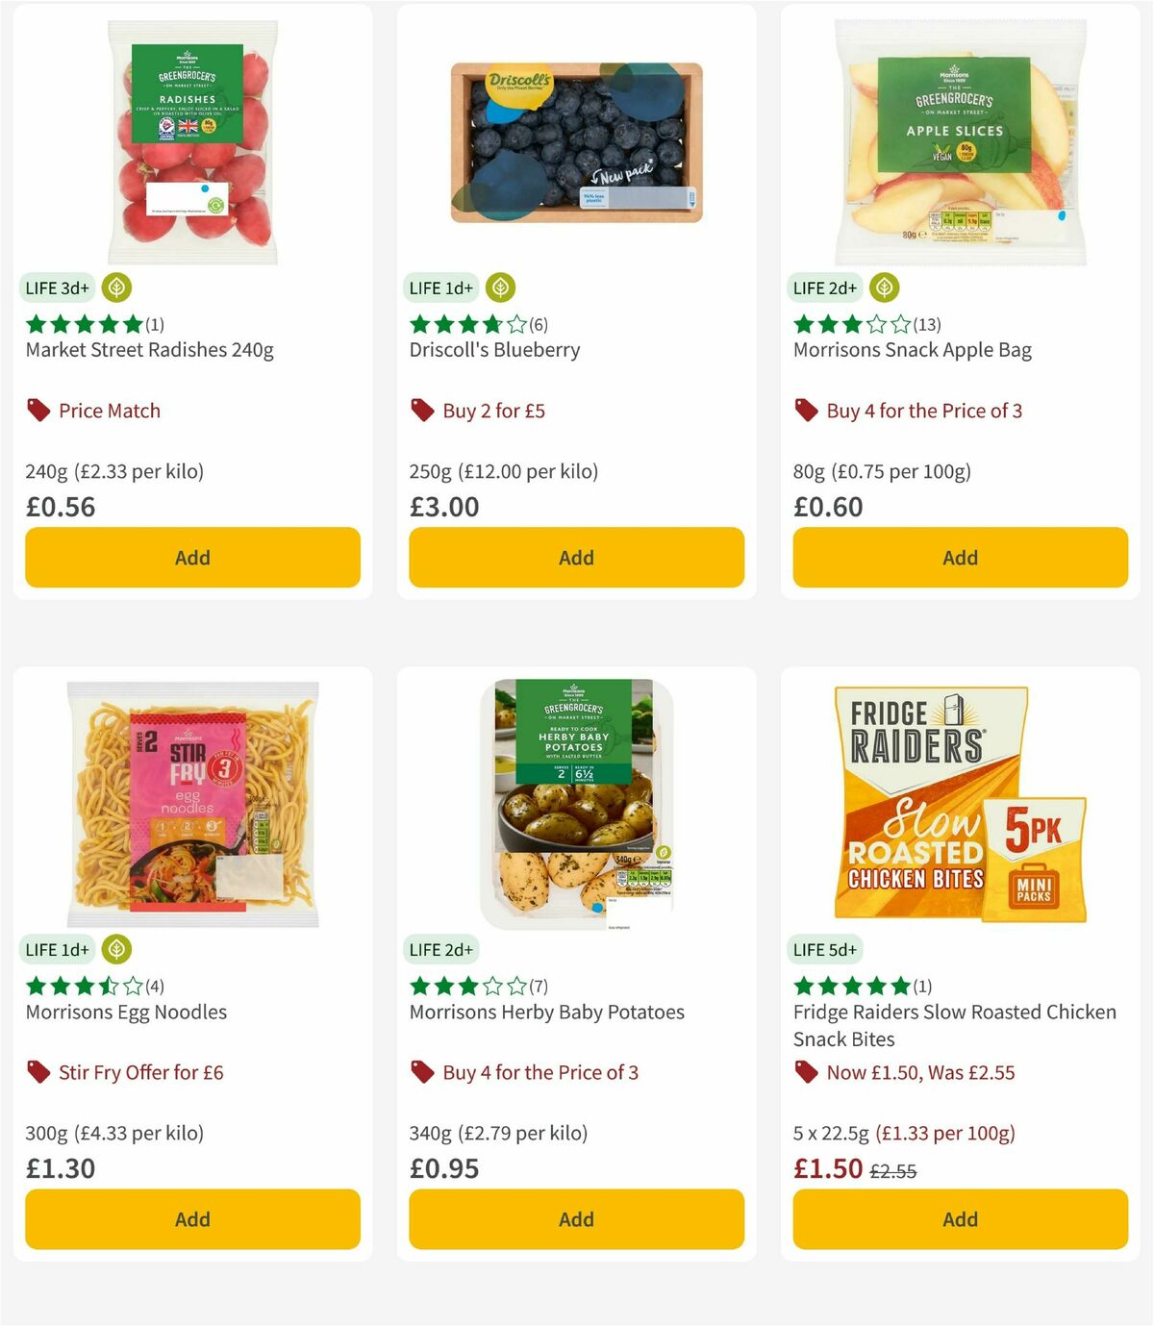Screen dimensions: 1154x1326
Task: Add Market Street Radishes to the basket
Action: click(191, 557)
